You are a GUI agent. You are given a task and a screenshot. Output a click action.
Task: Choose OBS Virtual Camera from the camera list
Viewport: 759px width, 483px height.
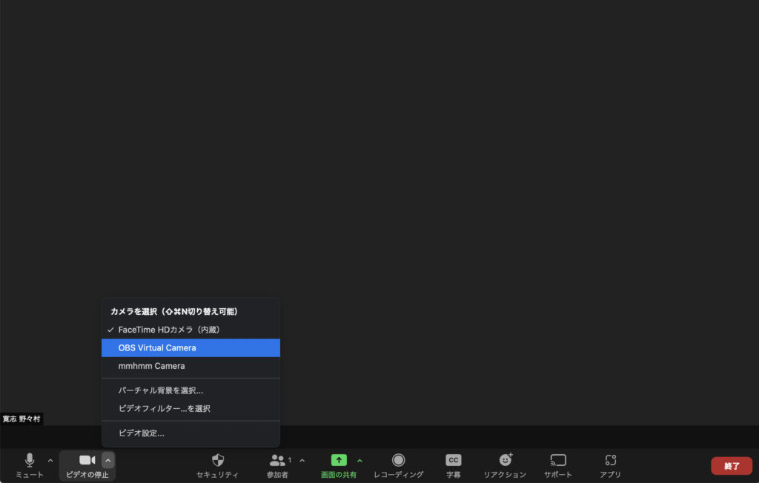click(190, 348)
